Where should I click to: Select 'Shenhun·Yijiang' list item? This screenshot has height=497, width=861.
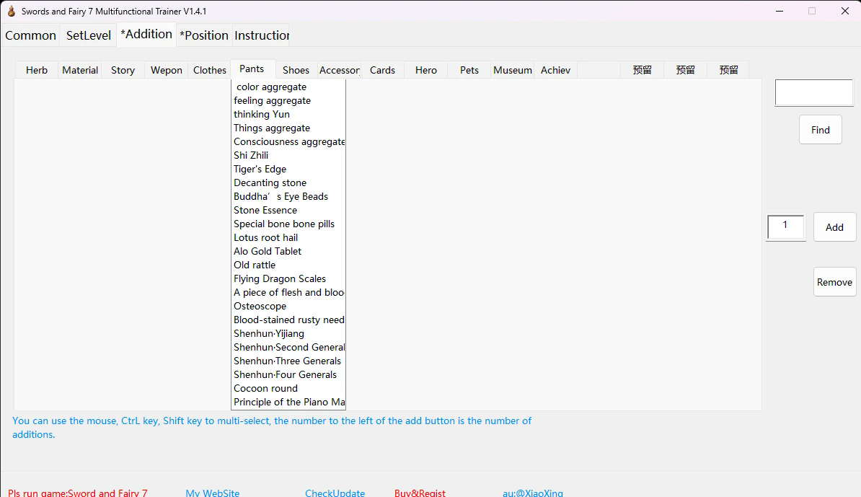288,334
